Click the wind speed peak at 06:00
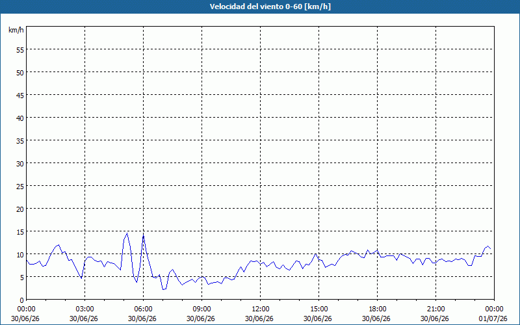Viewport: 520px width, 325px height. click(x=143, y=235)
